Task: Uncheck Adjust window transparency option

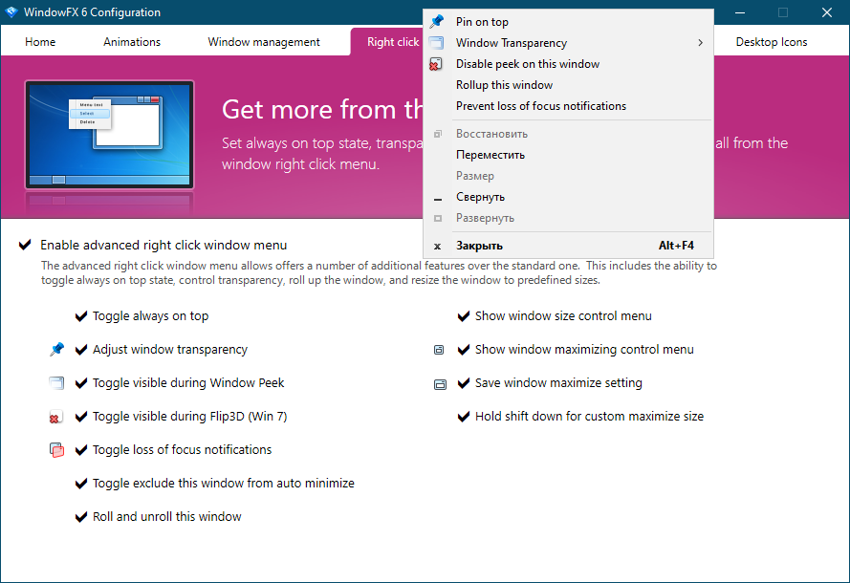Action: click(80, 350)
